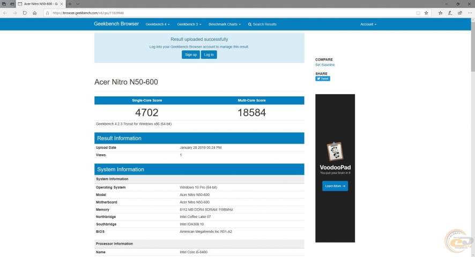Open the tabs you've set aside icon
This screenshot has height=257, width=475.
[4, 4]
